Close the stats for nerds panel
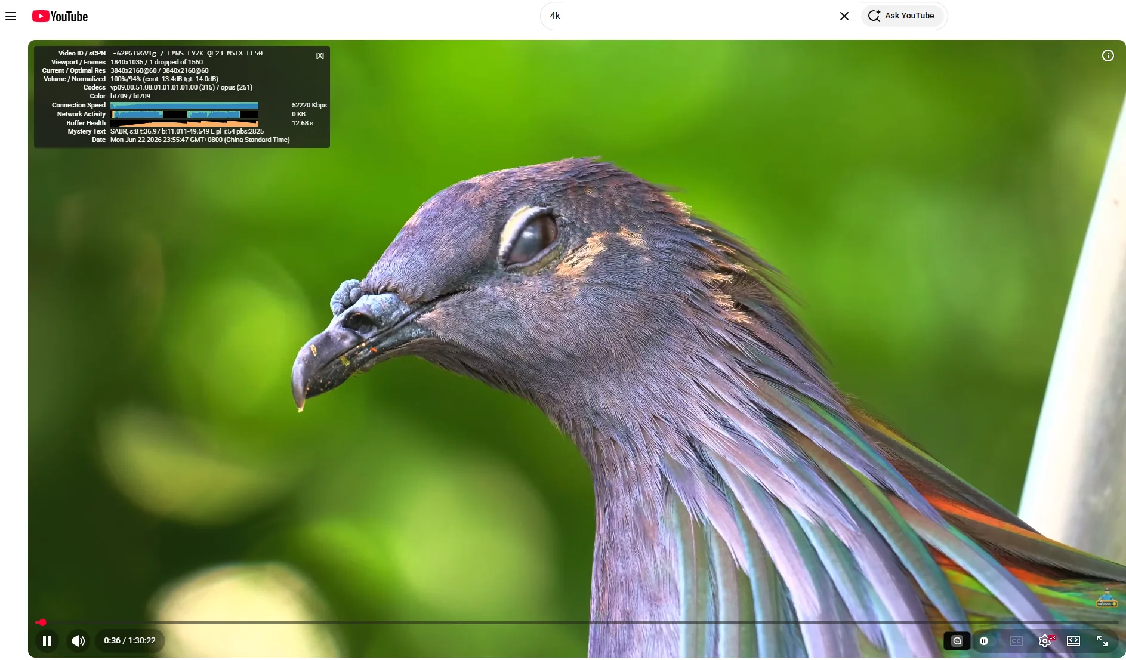Viewport: 1126px width, 660px height. (x=320, y=55)
